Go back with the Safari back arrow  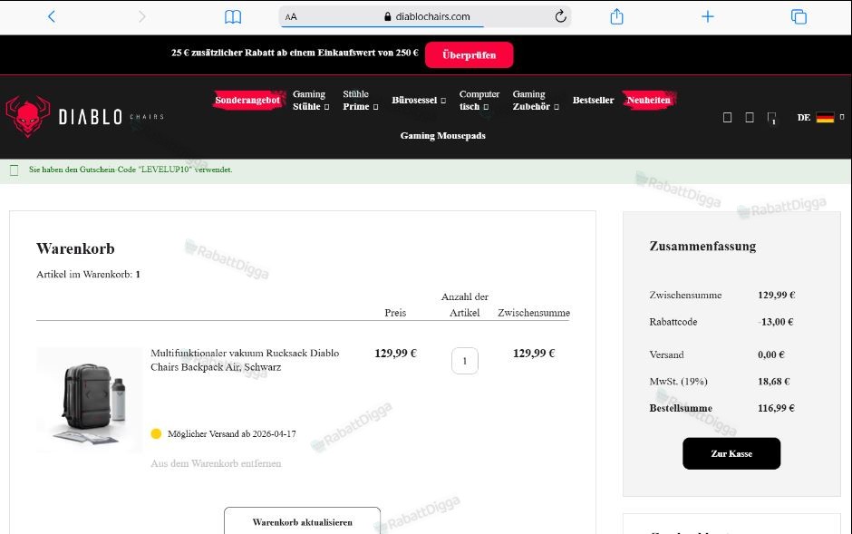[52, 17]
